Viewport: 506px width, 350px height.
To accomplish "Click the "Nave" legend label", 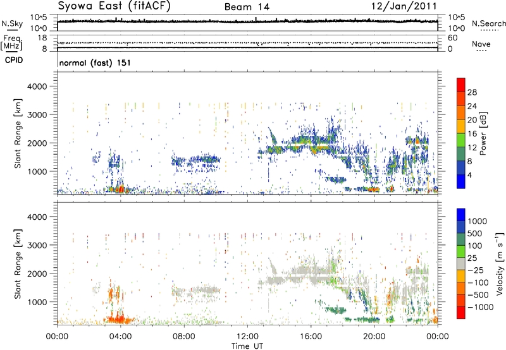I will pyautogui.click(x=481, y=44).
